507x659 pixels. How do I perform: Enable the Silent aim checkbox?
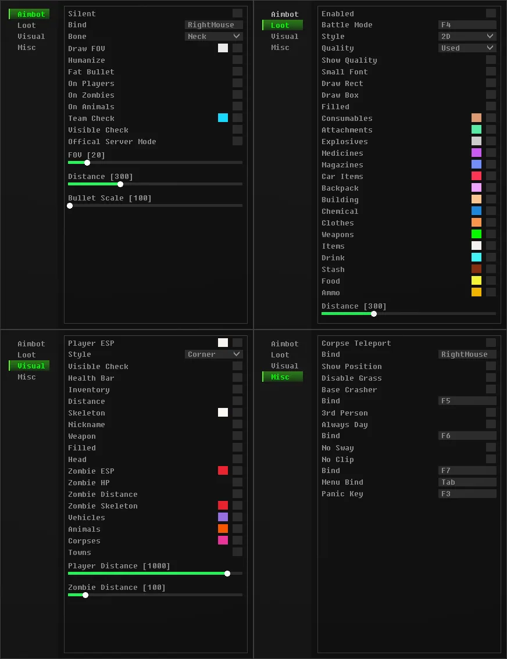pos(237,13)
